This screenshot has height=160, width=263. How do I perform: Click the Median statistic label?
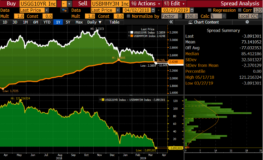click(192, 54)
